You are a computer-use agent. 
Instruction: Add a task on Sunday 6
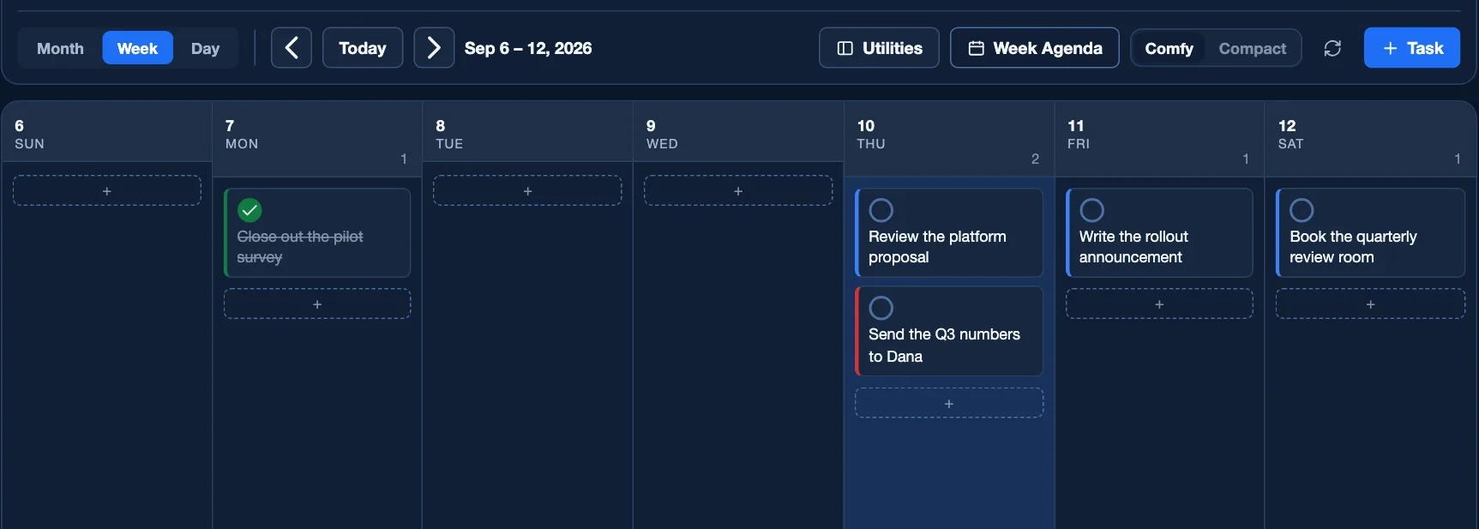[107, 190]
